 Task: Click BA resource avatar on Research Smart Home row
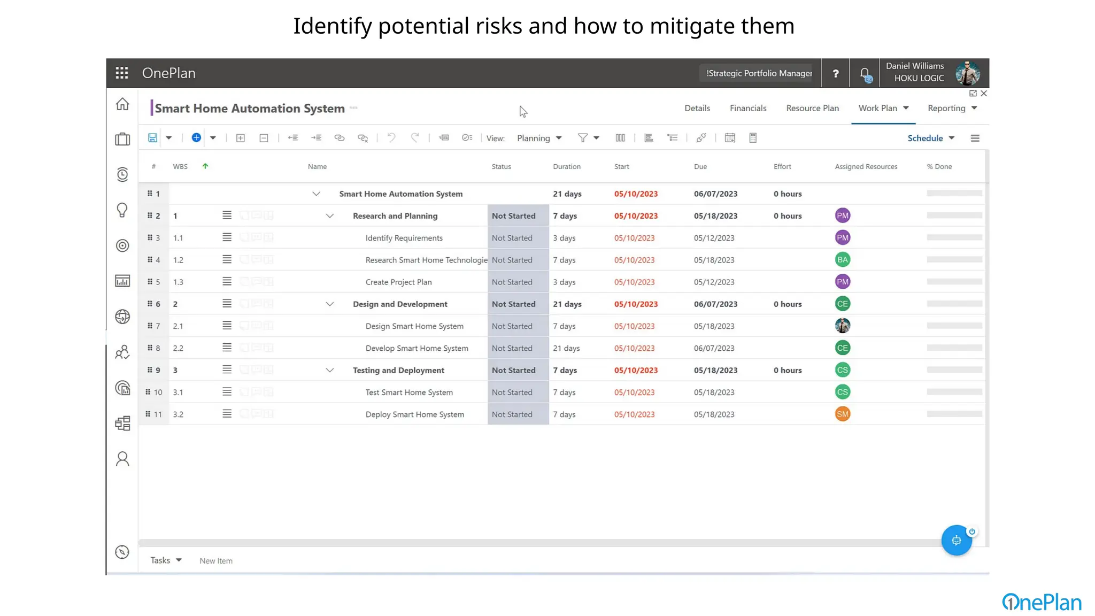(843, 259)
